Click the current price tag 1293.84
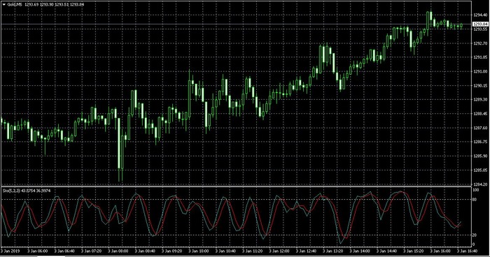Screen dimensions: 490x257 [480, 24]
